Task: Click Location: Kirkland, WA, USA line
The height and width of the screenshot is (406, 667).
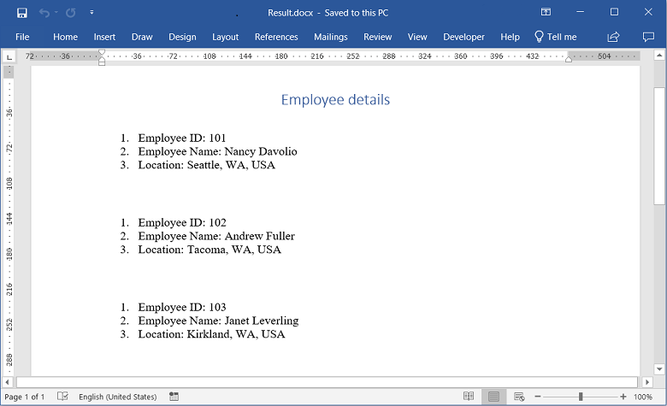Action: (211, 334)
